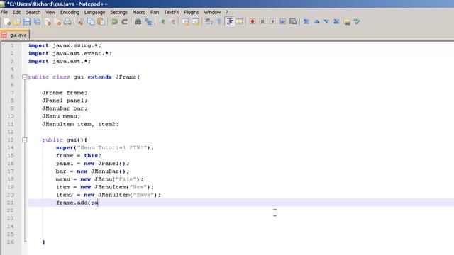454x255 pixels.
Task: Paste clipboard with the Paste icon
Action: point(101,22)
